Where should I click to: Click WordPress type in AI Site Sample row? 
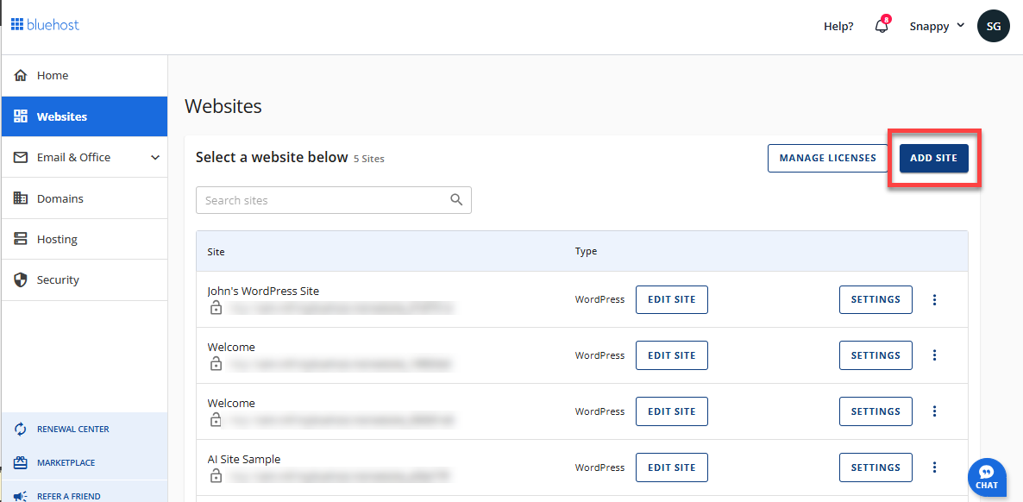(599, 467)
